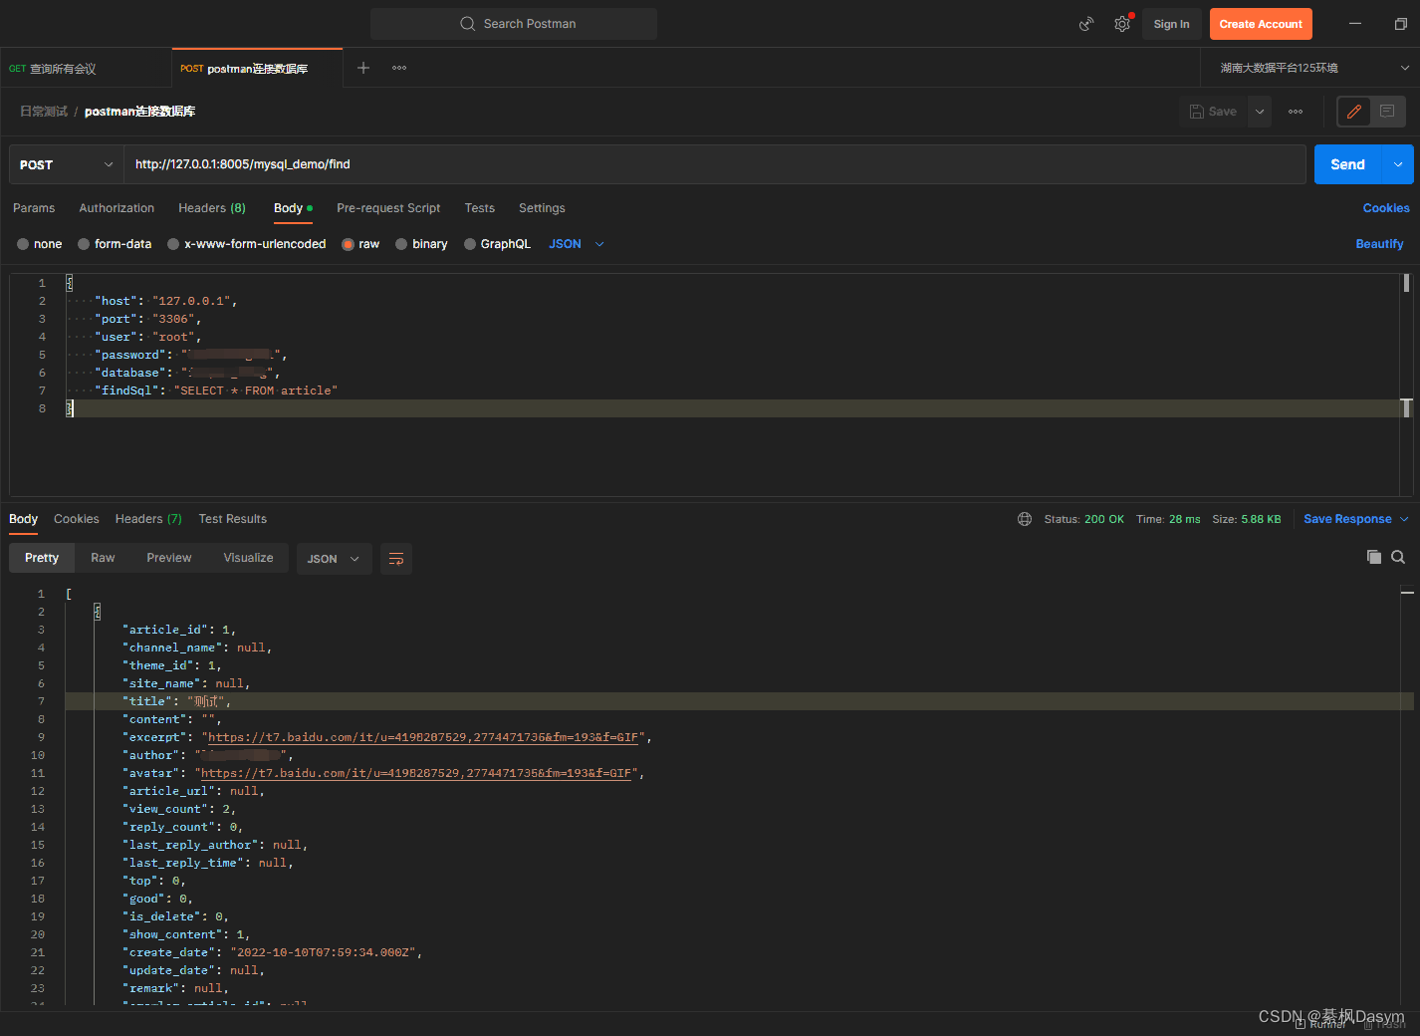This screenshot has width=1420, height=1036.
Task: Expand the Save options arrow
Action: [1260, 112]
